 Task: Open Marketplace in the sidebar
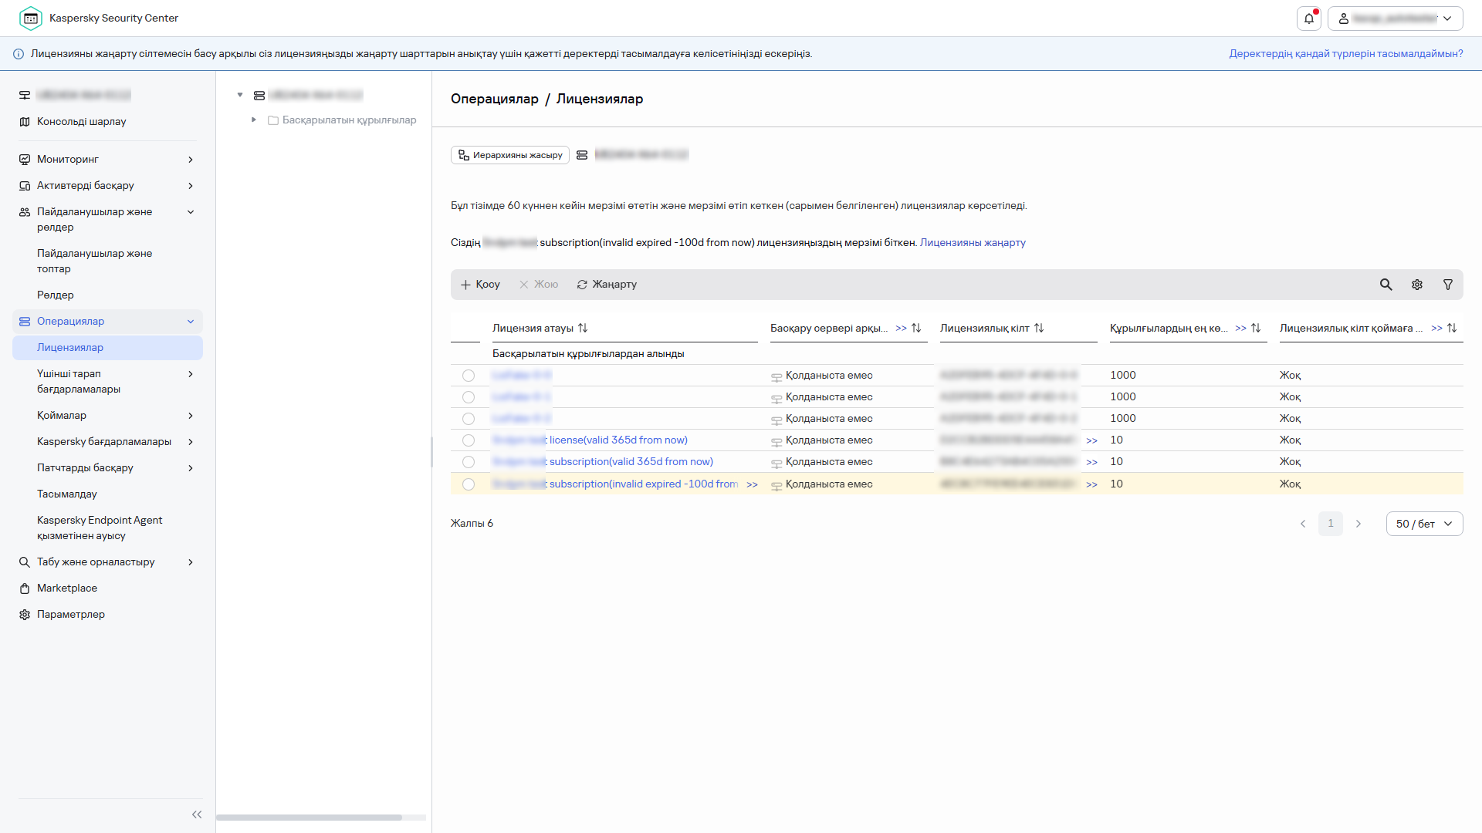67,588
